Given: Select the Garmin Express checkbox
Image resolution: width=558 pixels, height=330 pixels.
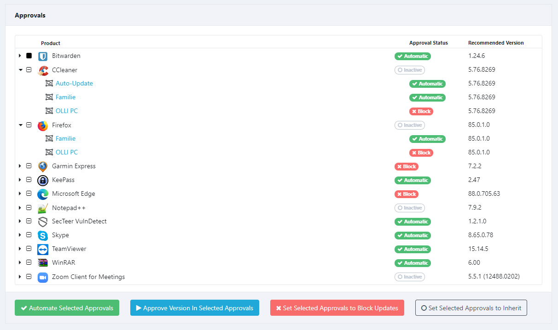Looking at the screenshot, I should click(x=29, y=166).
